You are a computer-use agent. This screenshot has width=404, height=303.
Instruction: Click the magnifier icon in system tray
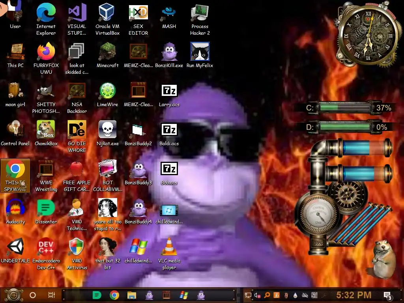[x=267, y=295]
